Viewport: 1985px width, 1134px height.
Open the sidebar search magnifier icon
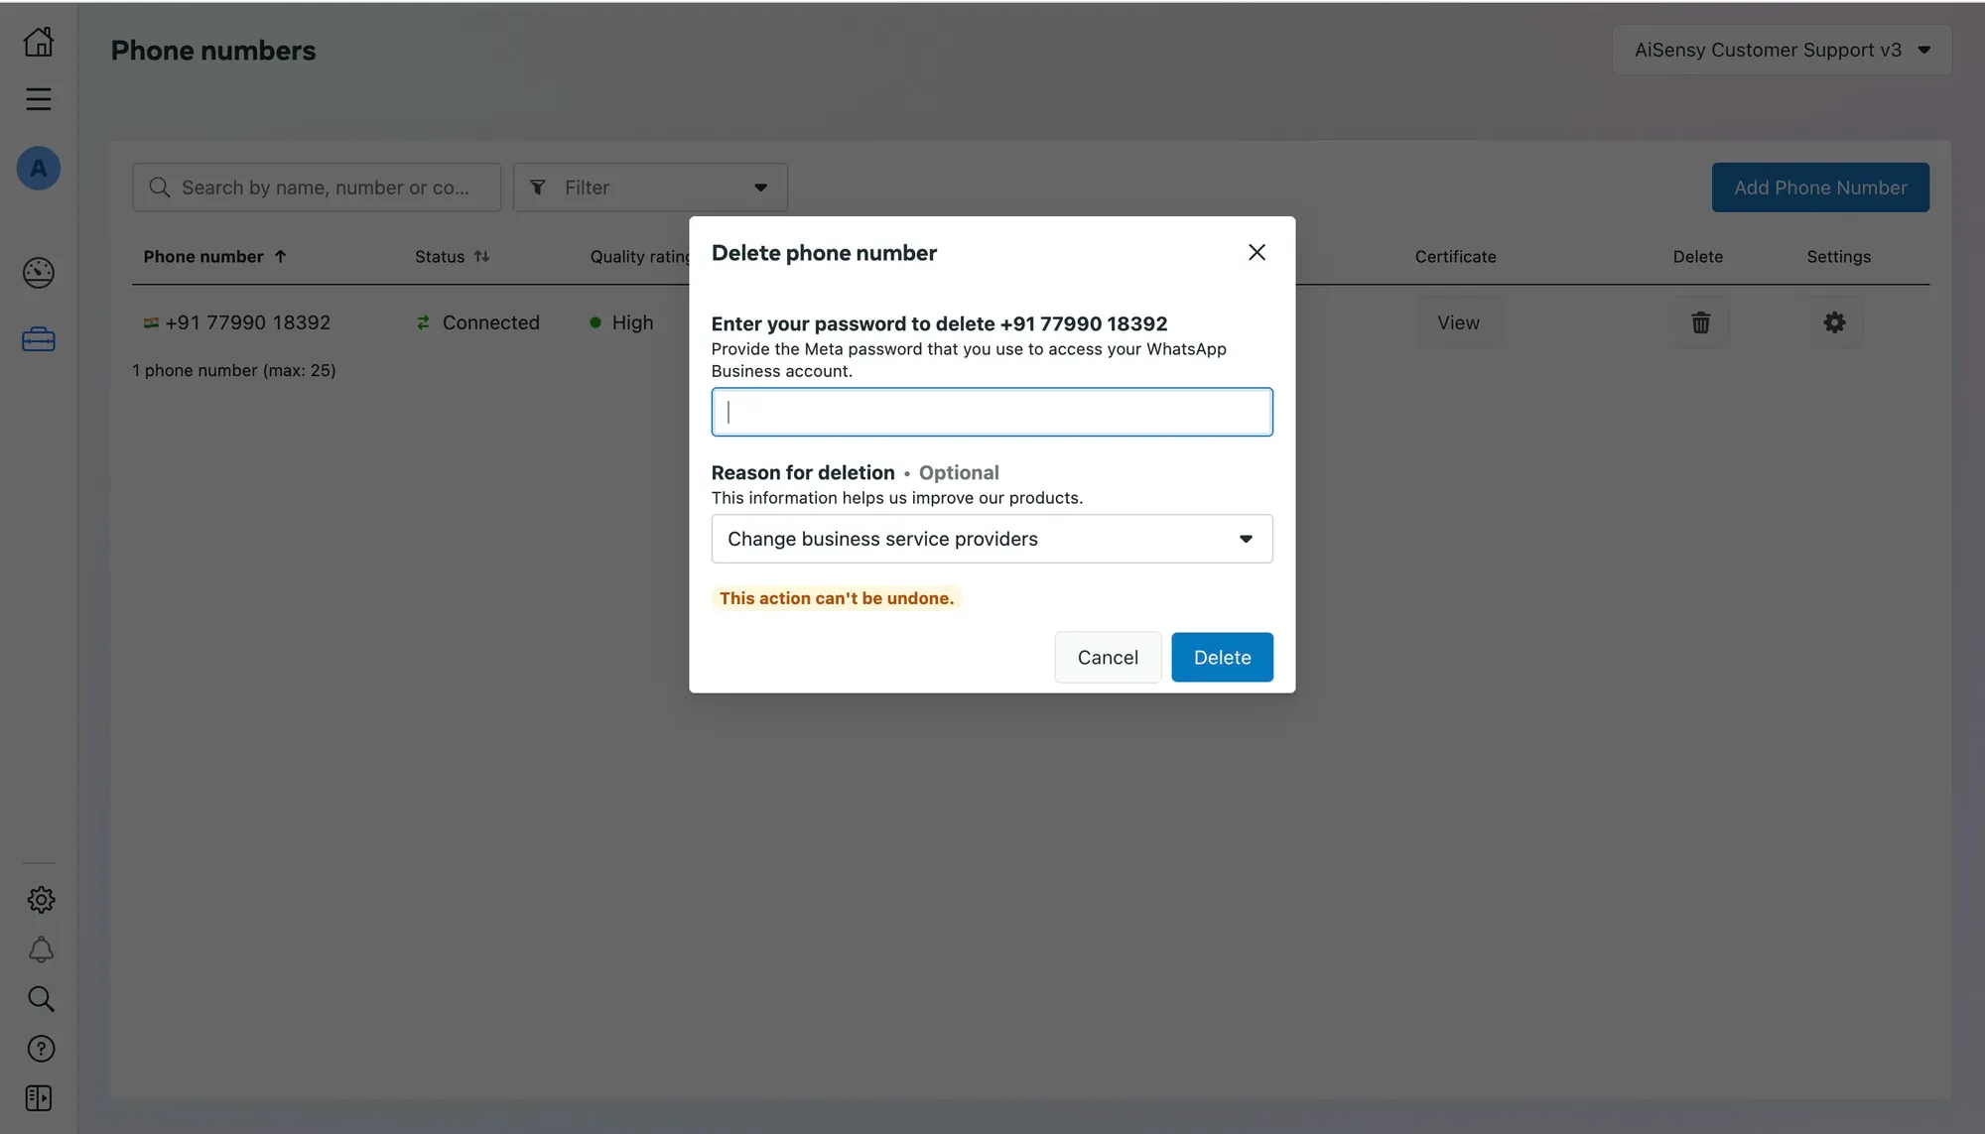point(41,999)
